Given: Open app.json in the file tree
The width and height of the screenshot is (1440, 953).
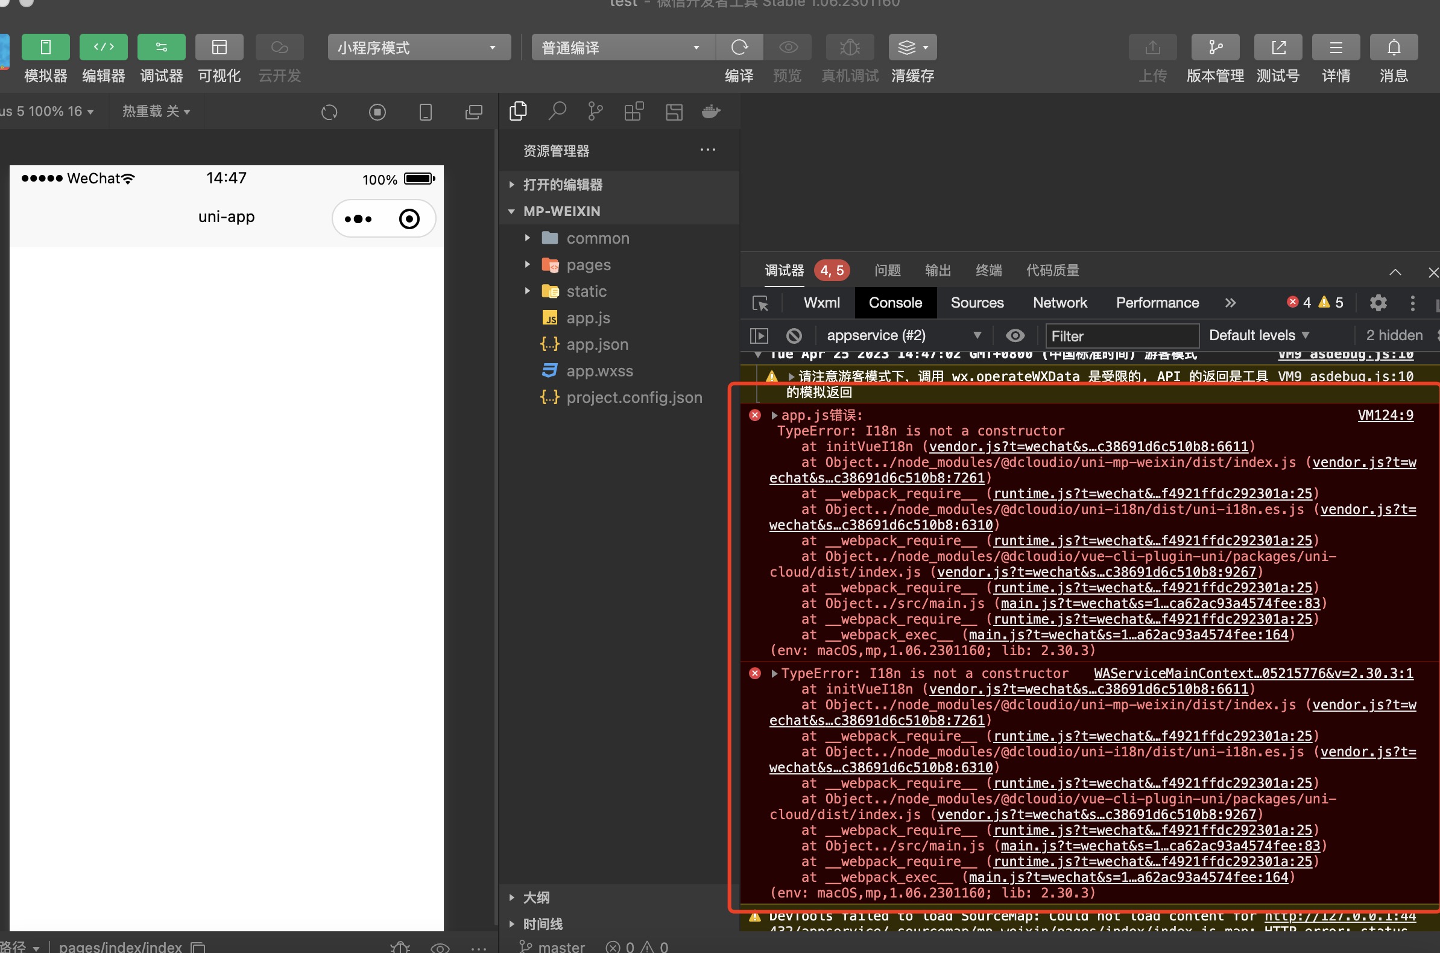Looking at the screenshot, I should coord(596,344).
